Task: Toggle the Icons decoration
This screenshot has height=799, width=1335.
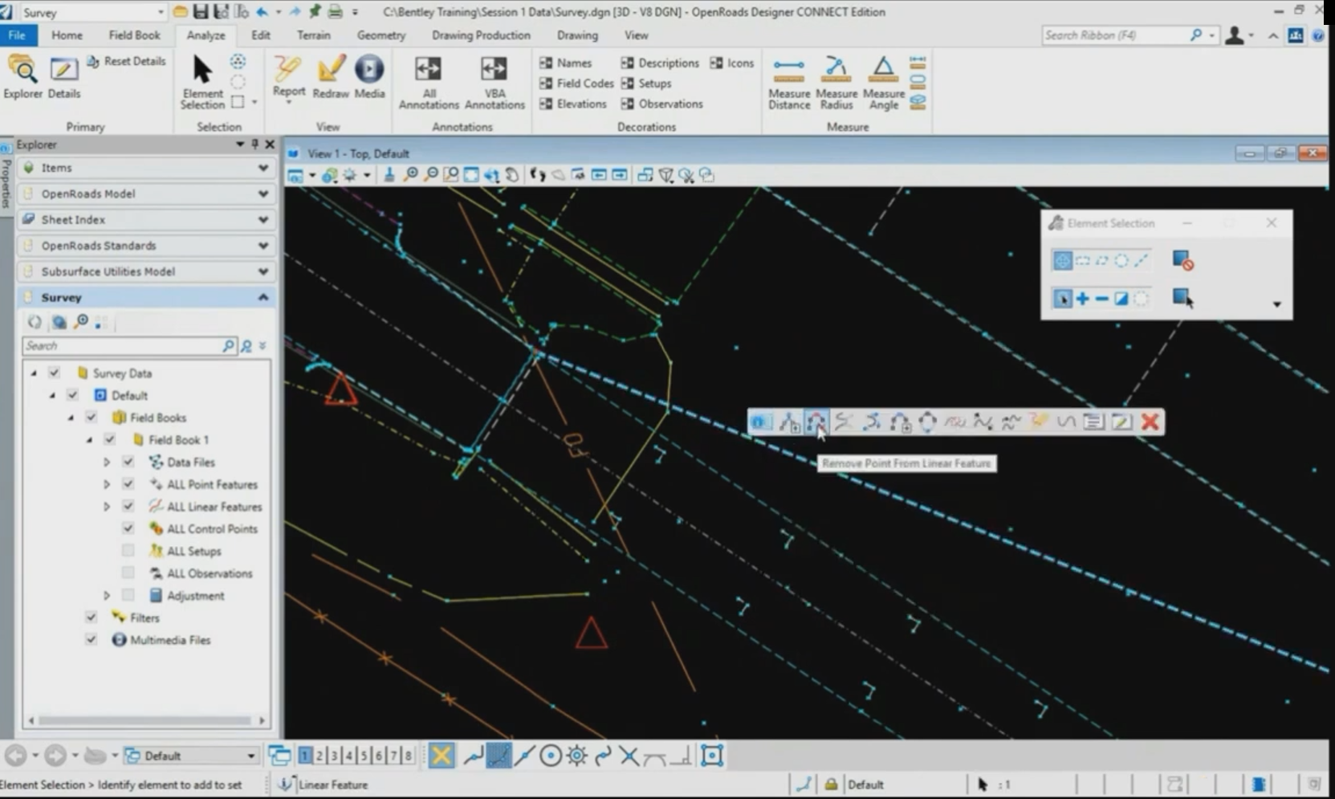Action: [x=732, y=63]
